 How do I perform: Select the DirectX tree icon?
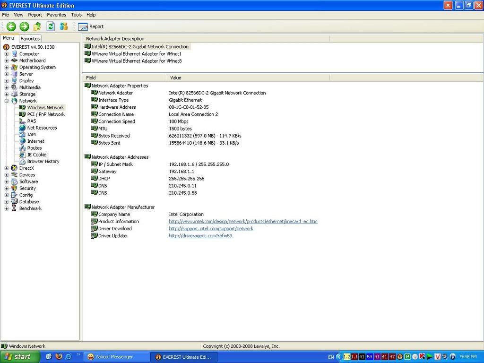click(x=14, y=168)
